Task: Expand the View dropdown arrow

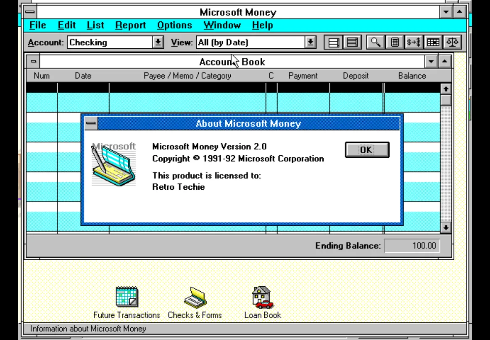Action: coord(310,42)
